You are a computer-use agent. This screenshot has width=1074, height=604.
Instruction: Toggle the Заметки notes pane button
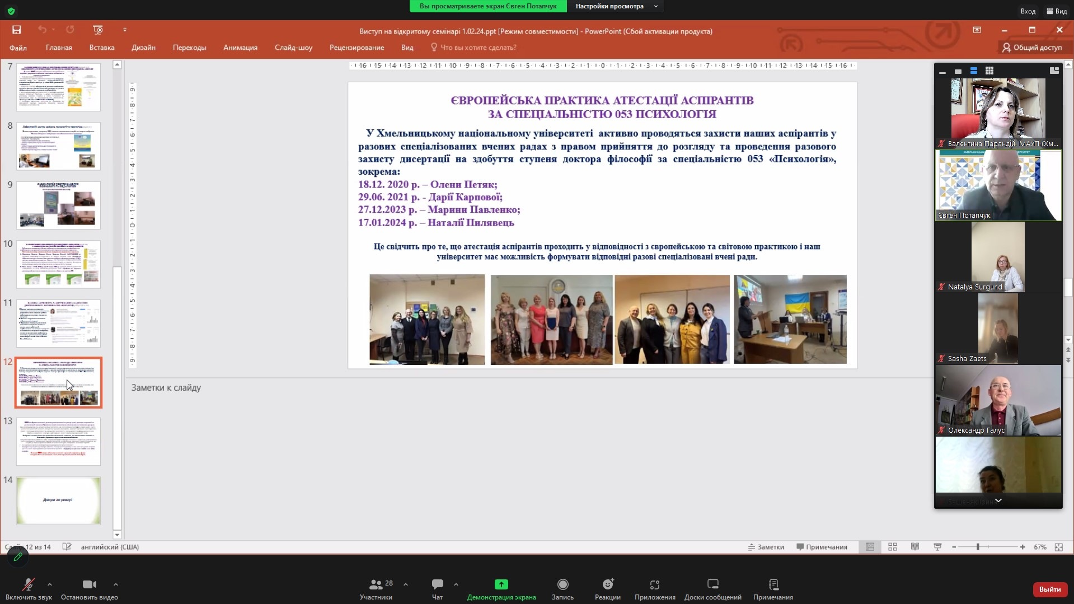pyautogui.click(x=766, y=547)
